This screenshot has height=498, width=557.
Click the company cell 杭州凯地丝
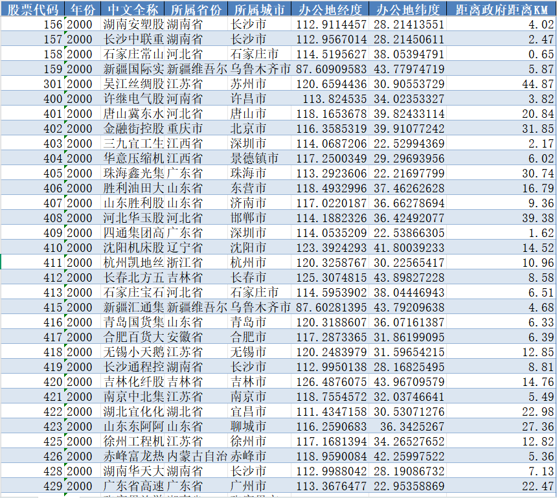point(134,263)
